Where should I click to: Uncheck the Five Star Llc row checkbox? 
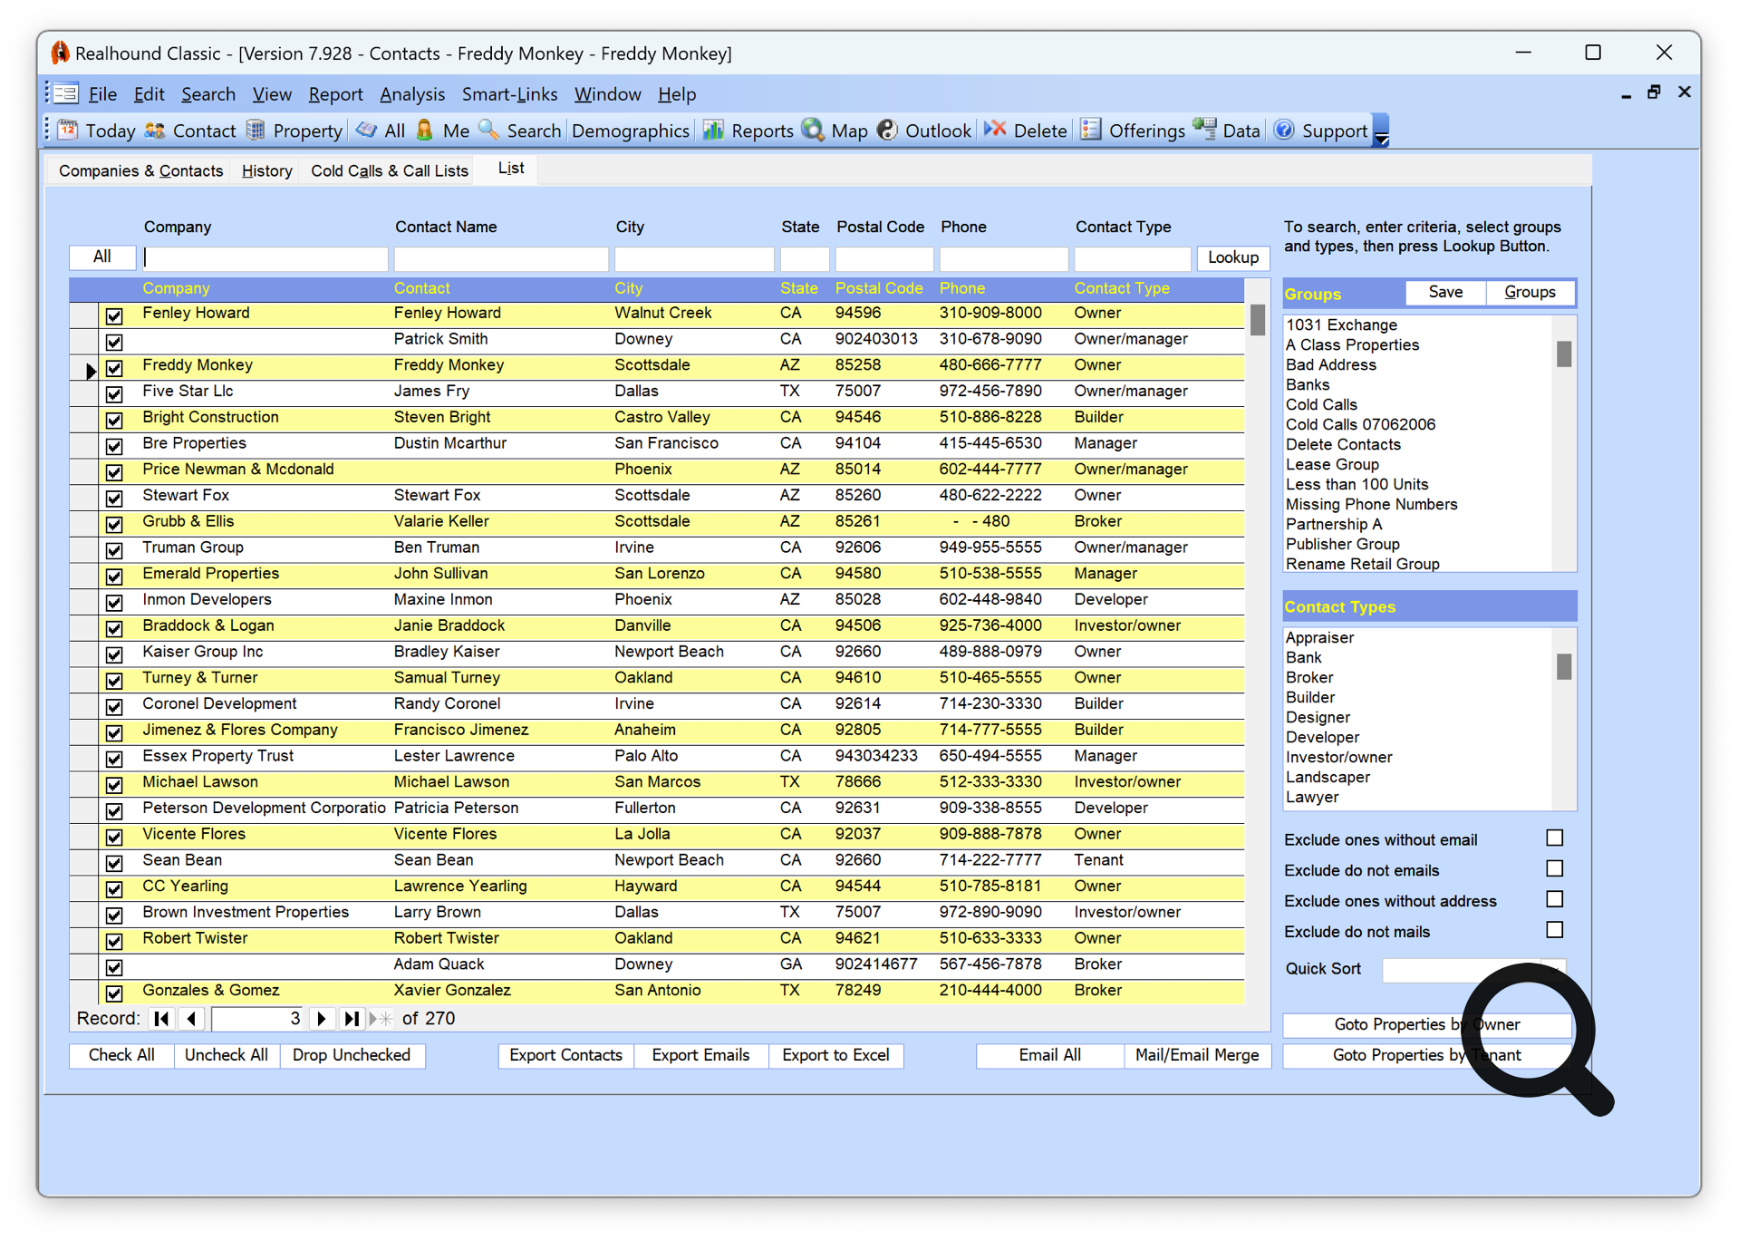[x=114, y=394]
